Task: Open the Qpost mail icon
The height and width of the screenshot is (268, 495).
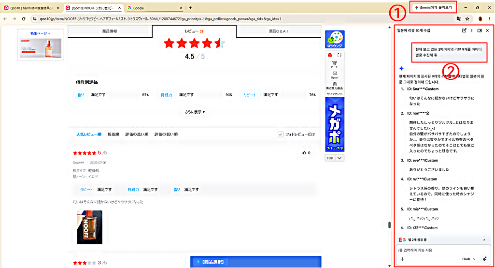Action: [335, 75]
